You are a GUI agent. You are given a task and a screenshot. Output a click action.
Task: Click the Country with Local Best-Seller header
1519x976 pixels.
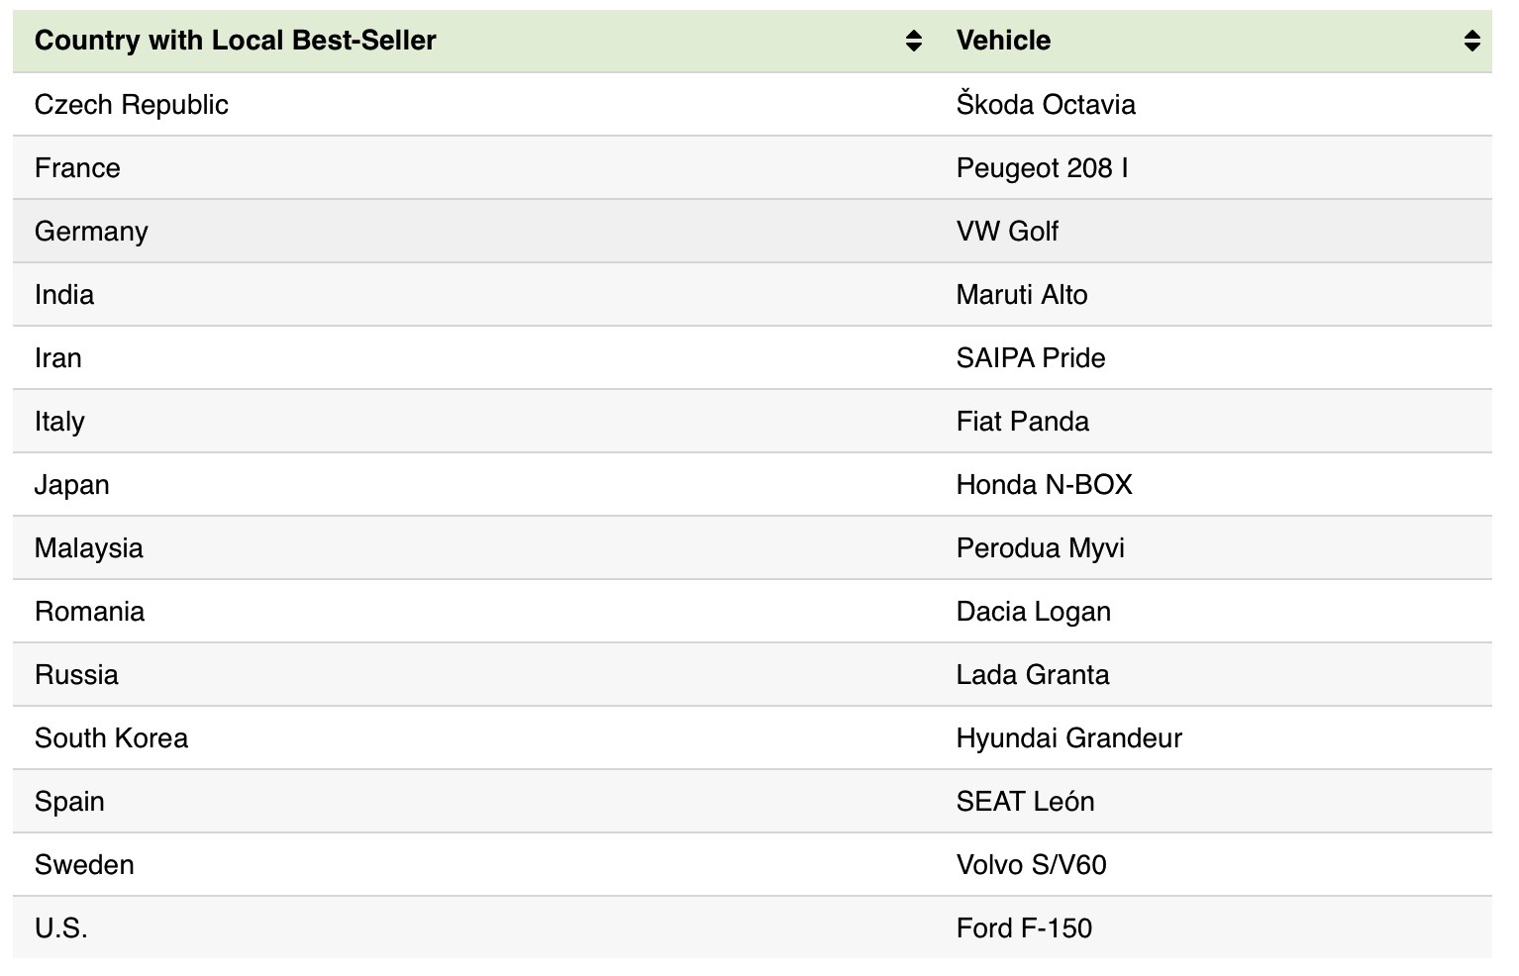[x=236, y=41]
